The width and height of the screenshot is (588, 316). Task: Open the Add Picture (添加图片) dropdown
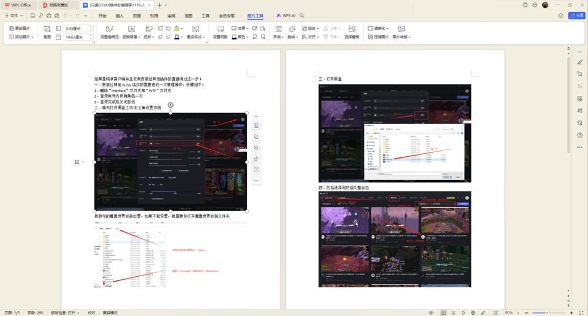pyautogui.click(x=21, y=37)
